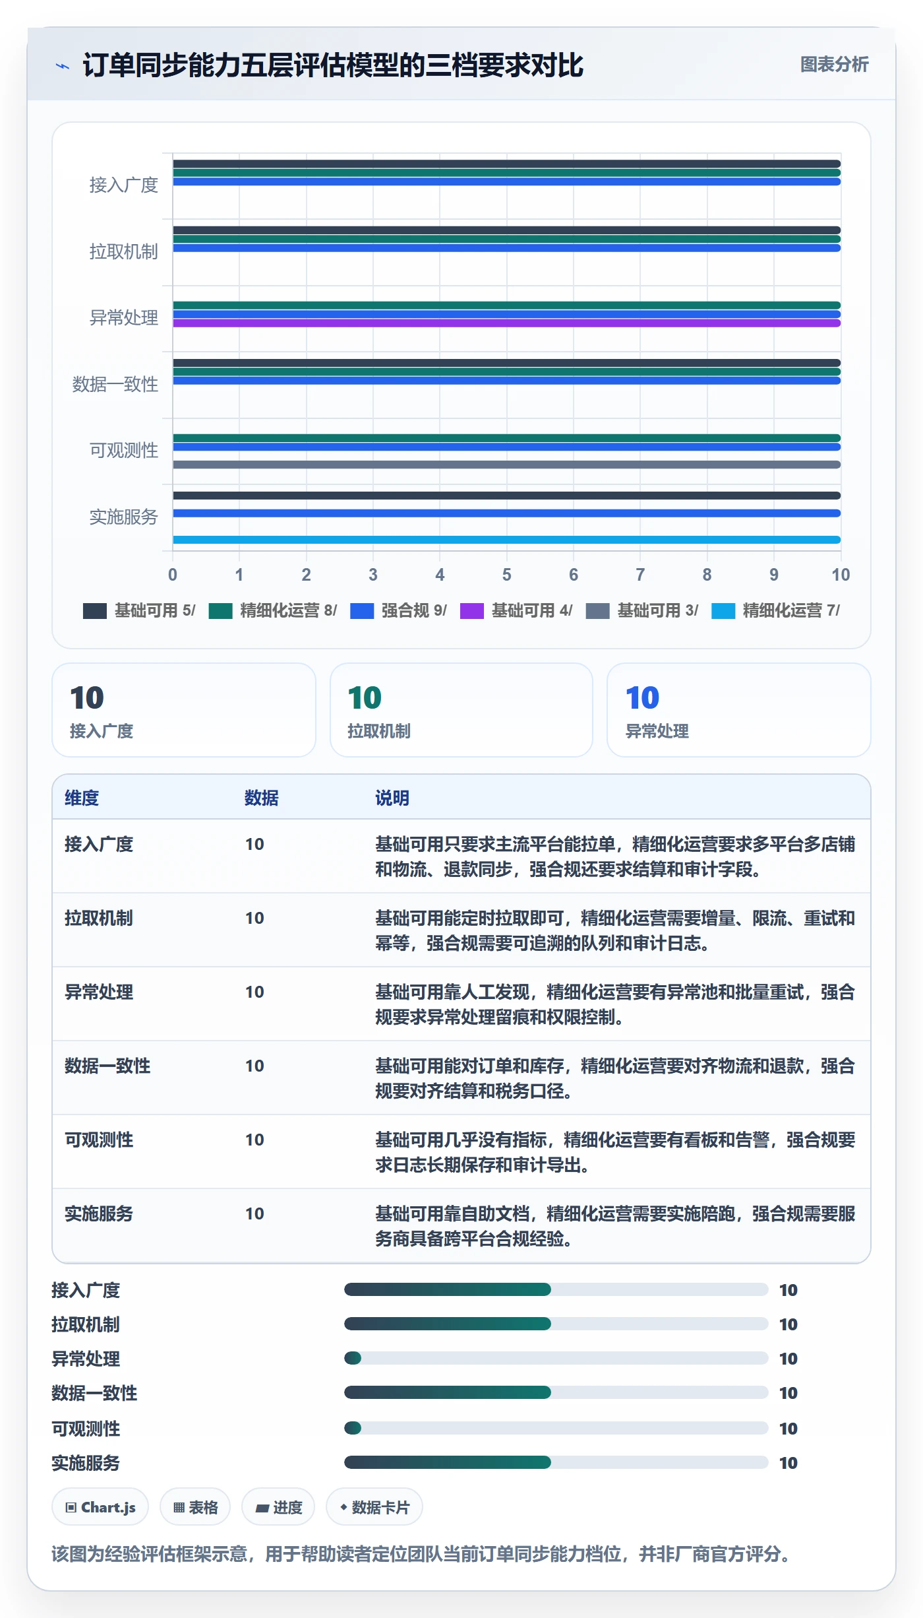This screenshot has width=923, height=1618.
Task: Click the 可观测性 progress bar
Action: click(556, 1428)
